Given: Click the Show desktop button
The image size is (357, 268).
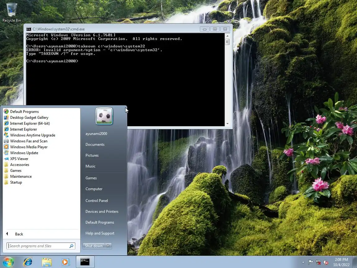Looking at the screenshot, I should pos(355,262).
